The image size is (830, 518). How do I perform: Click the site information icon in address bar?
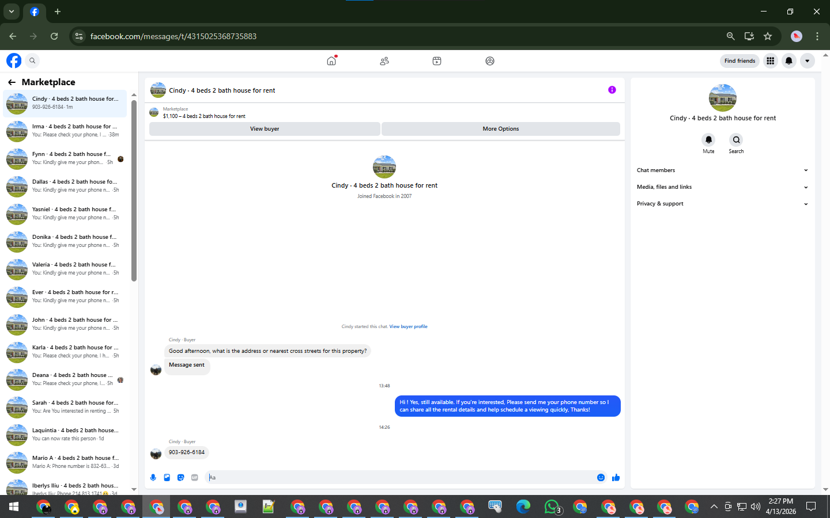(x=79, y=36)
